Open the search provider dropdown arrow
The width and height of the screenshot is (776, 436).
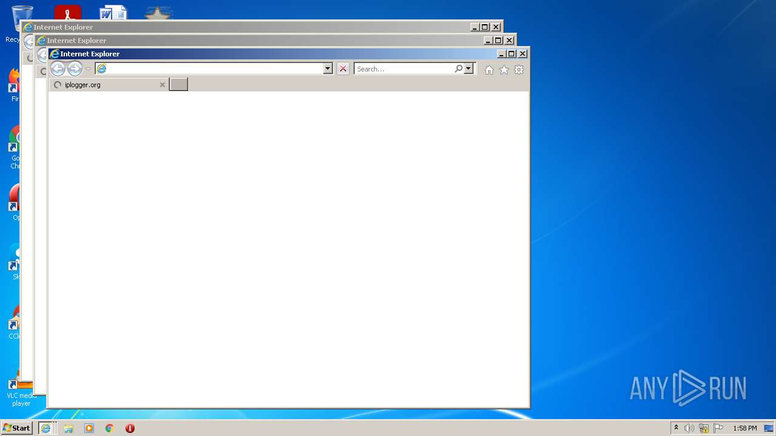[468, 68]
